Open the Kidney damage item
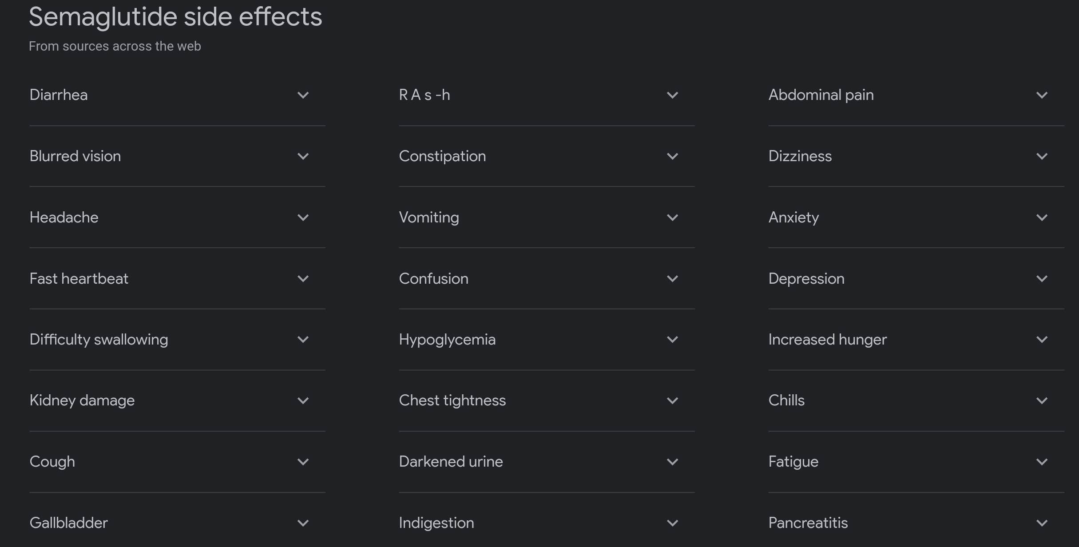 [x=82, y=400]
